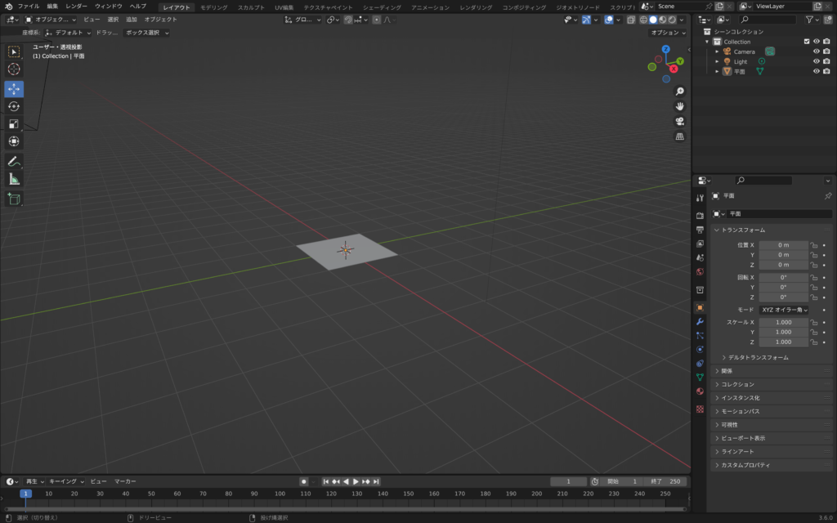Expand the 可視性 panel
The height and width of the screenshot is (523, 837).
[772, 425]
